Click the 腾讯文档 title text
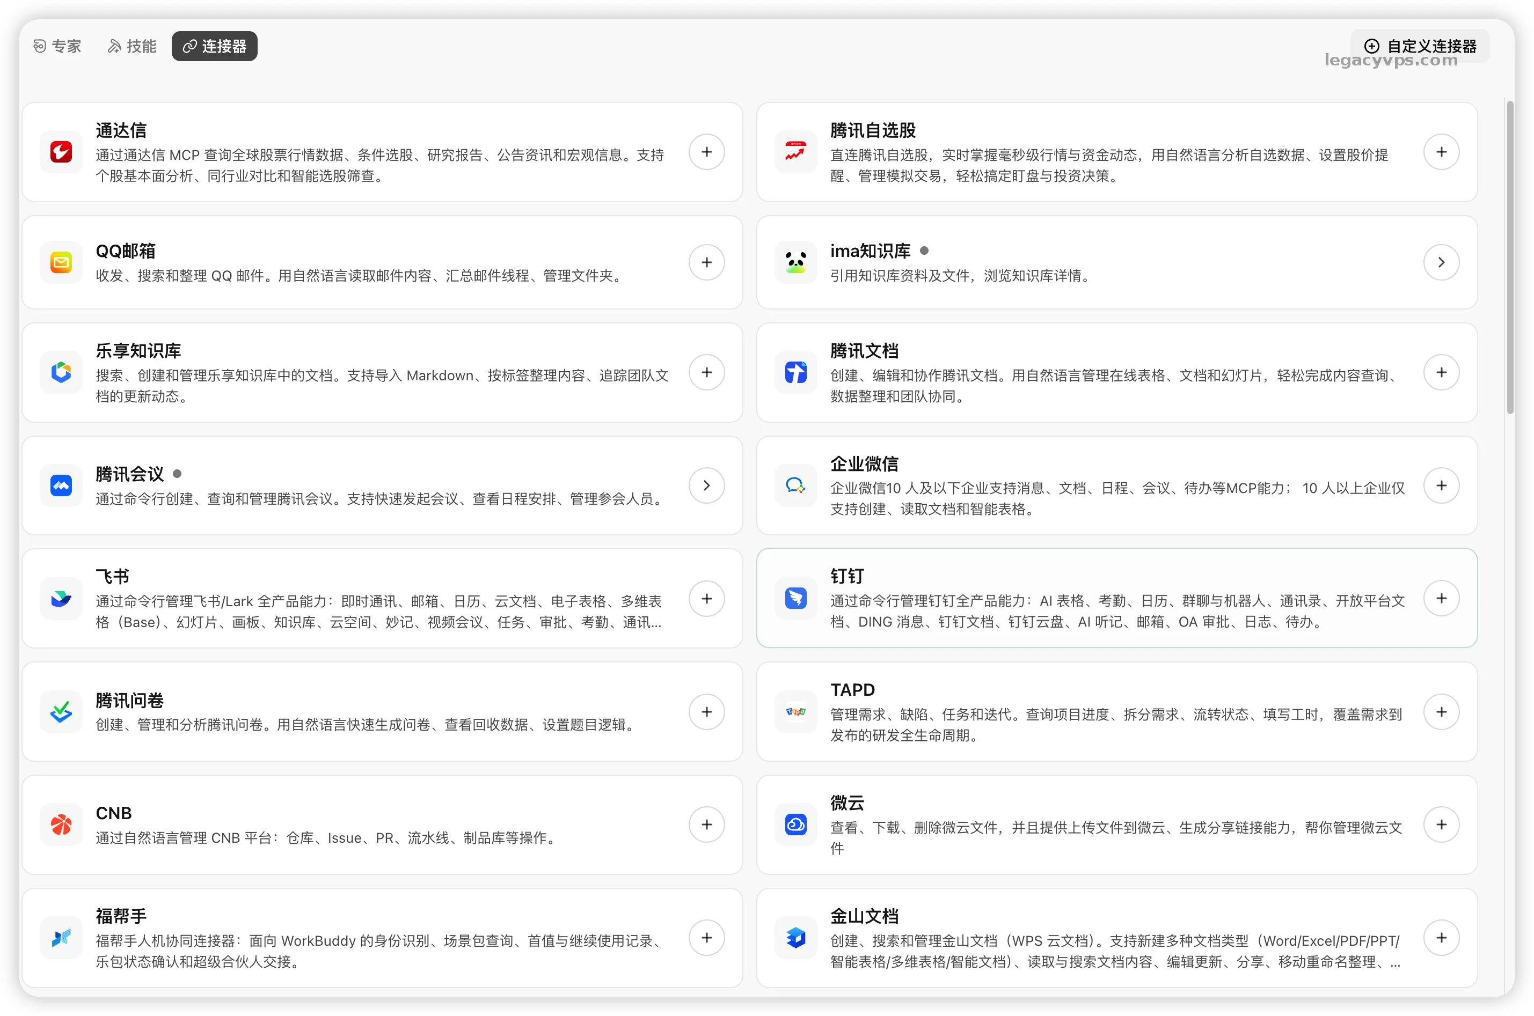Screen dimensions: 1534x1016 pos(864,350)
